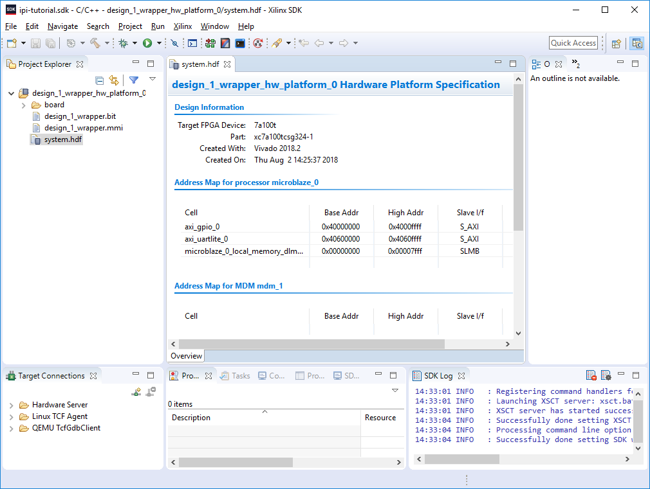This screenshot has width=650, height=489.
Task: Click the Resource column header
Action: pyautogui.click(x=382, y=418)
